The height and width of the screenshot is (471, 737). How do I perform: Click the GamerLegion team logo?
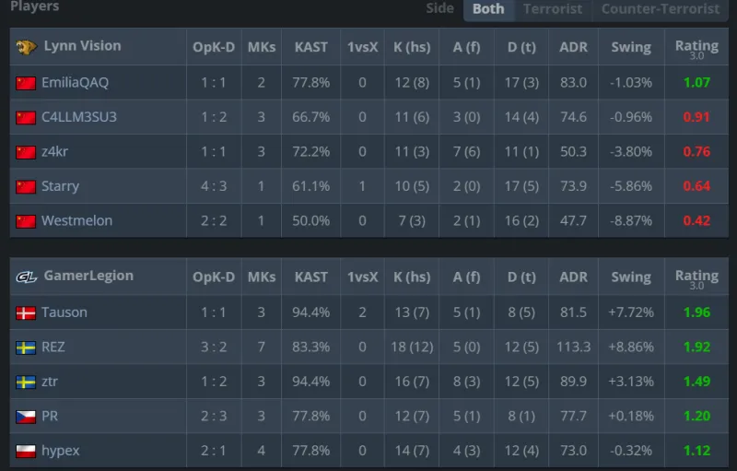point(26,277)
